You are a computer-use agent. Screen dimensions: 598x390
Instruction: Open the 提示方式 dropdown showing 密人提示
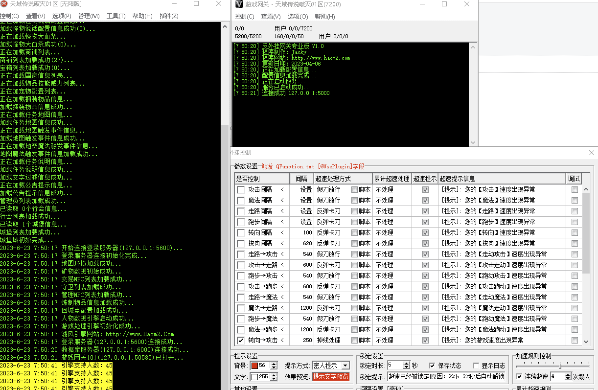point(331,366)
